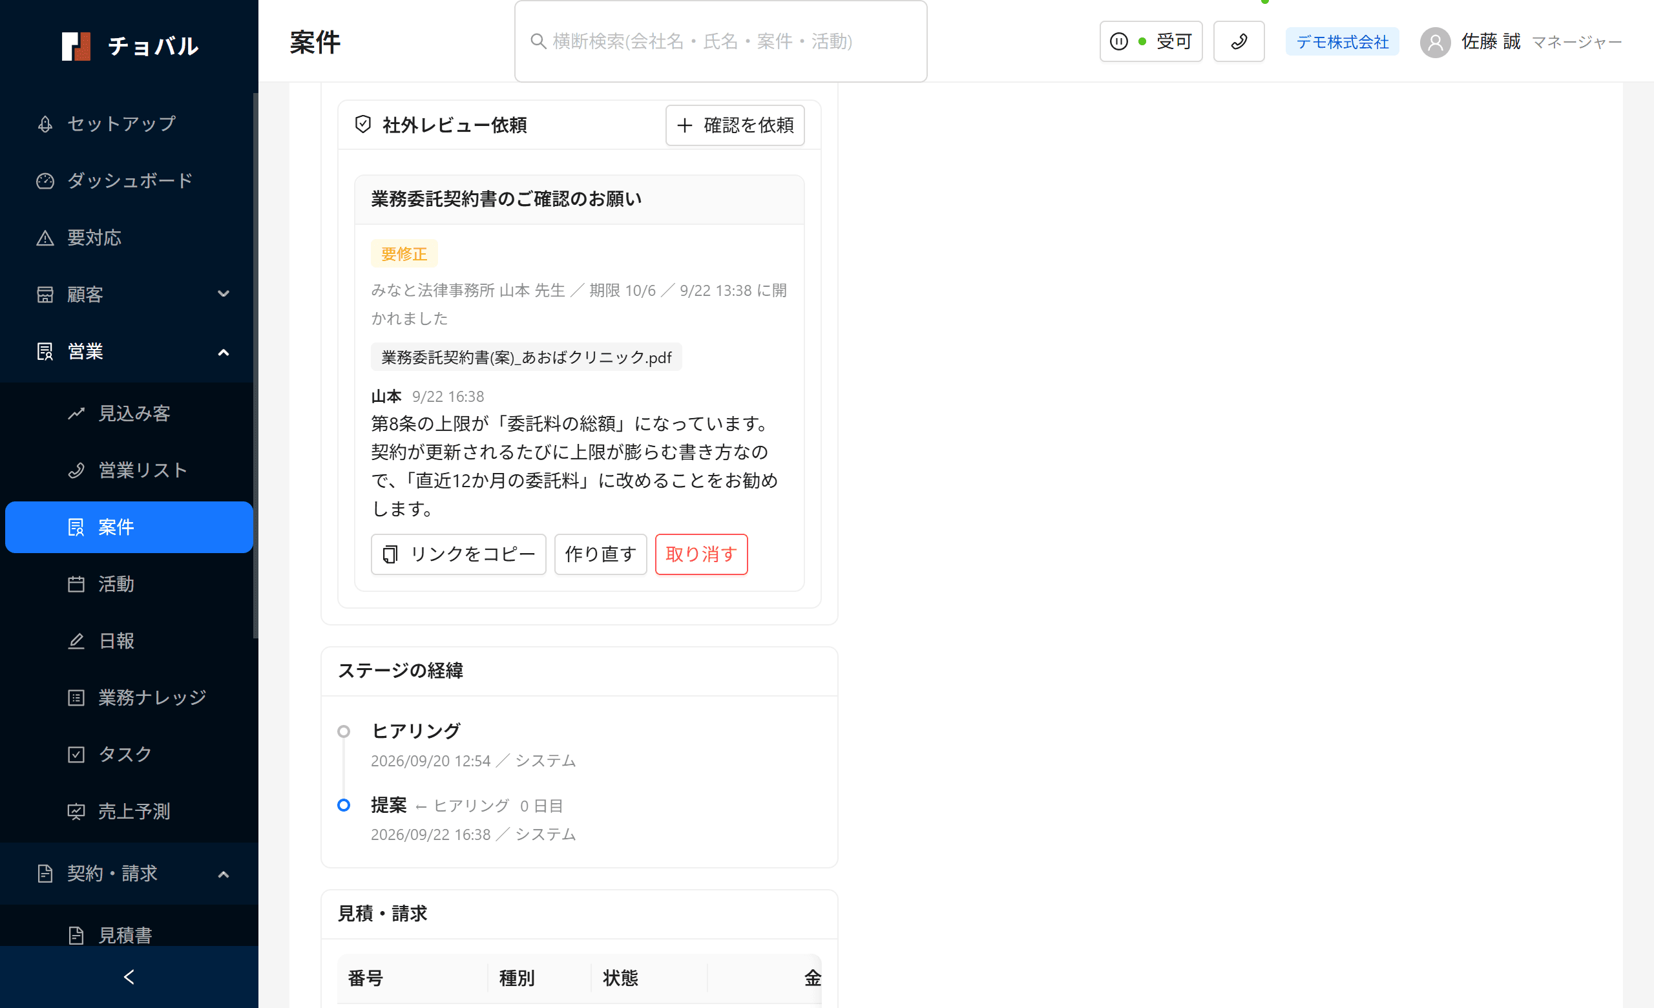Click the ヒアリング stage timeline marker

point(344,731)
